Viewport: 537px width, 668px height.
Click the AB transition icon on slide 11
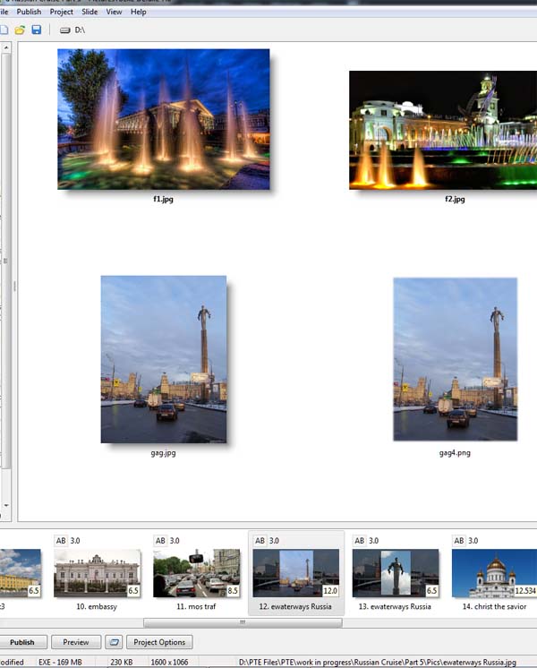coord(160,541)
